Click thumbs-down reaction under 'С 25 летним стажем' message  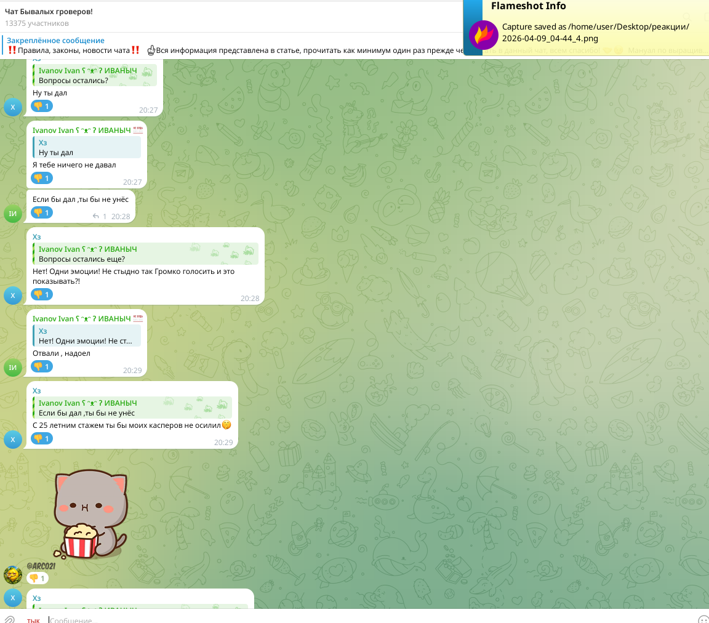coord(42,438)
